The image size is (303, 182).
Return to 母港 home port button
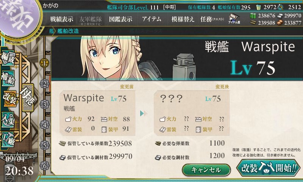coord(28,98)
